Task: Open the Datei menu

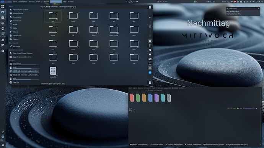Action: tap(15, 2)
